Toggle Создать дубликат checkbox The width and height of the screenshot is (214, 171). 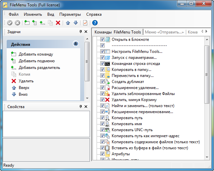[x=102, y=82]
